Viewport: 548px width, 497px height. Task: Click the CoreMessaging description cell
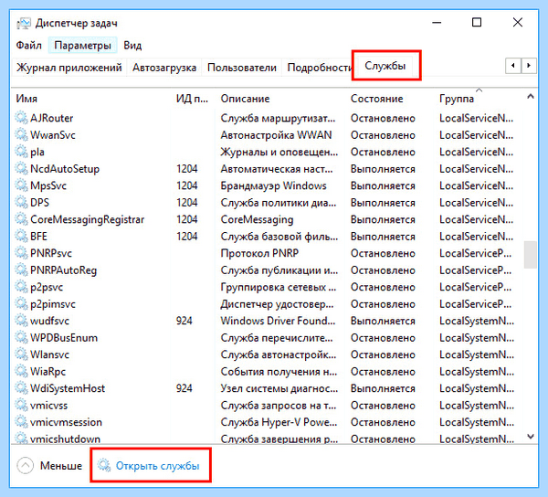tap(257, 219)
